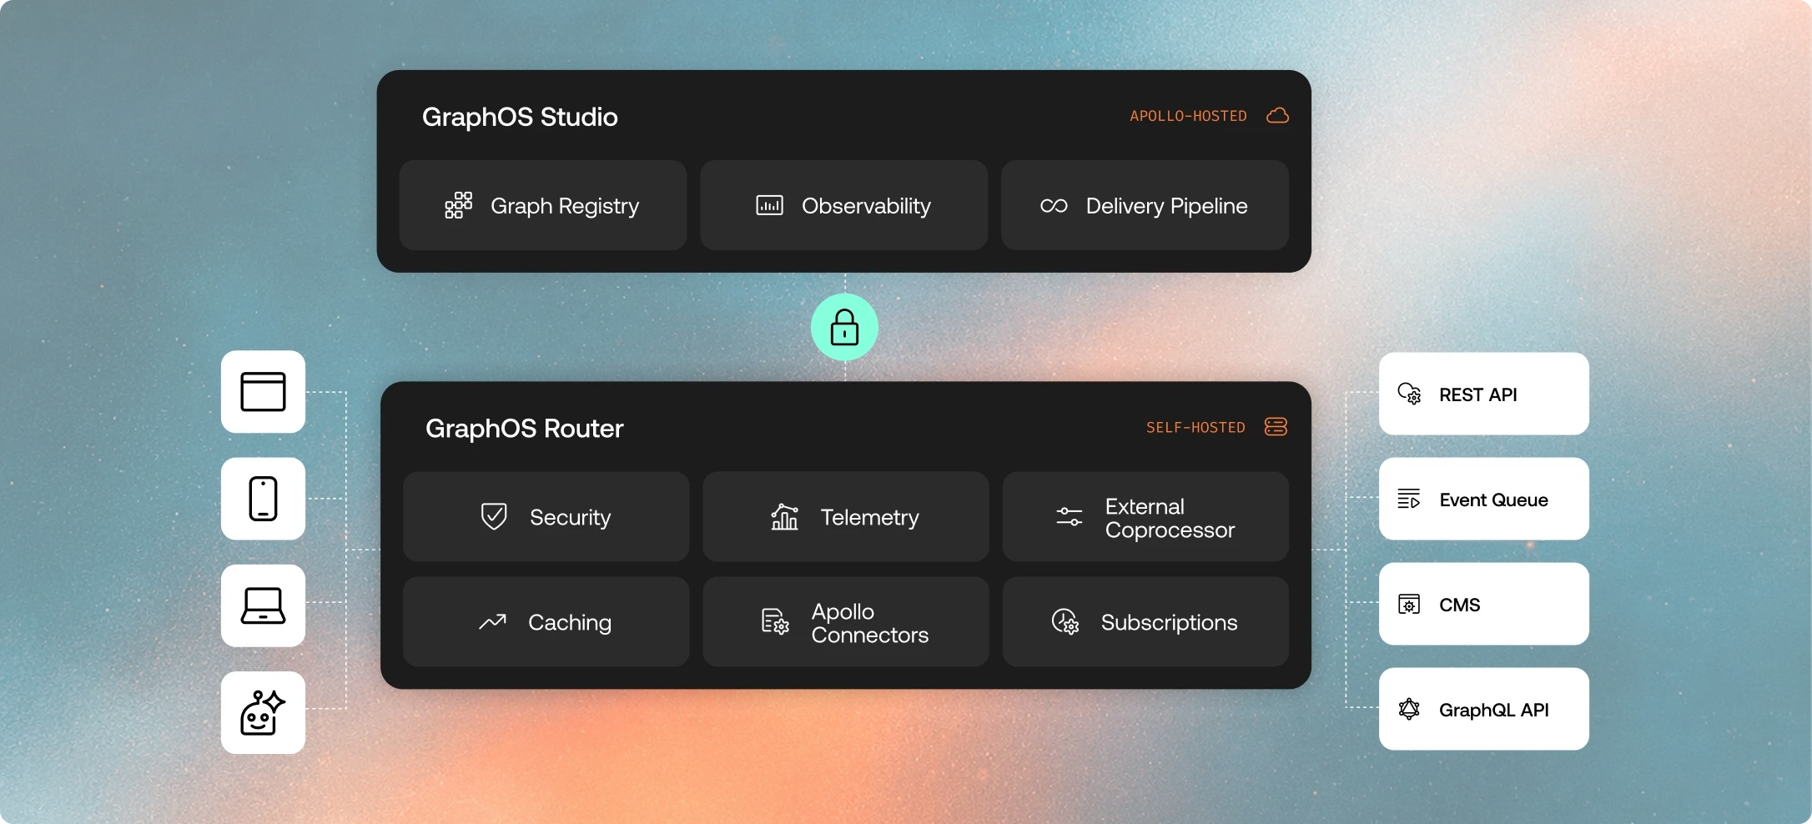This screenshot has width=1812, height=824.
Task: Select the GraphQL API label
Action: (1493, 710)
